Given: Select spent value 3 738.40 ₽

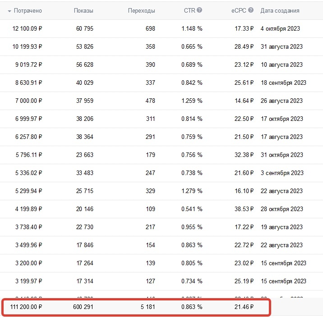Looking at the screenshot, I should pos(28,227).
